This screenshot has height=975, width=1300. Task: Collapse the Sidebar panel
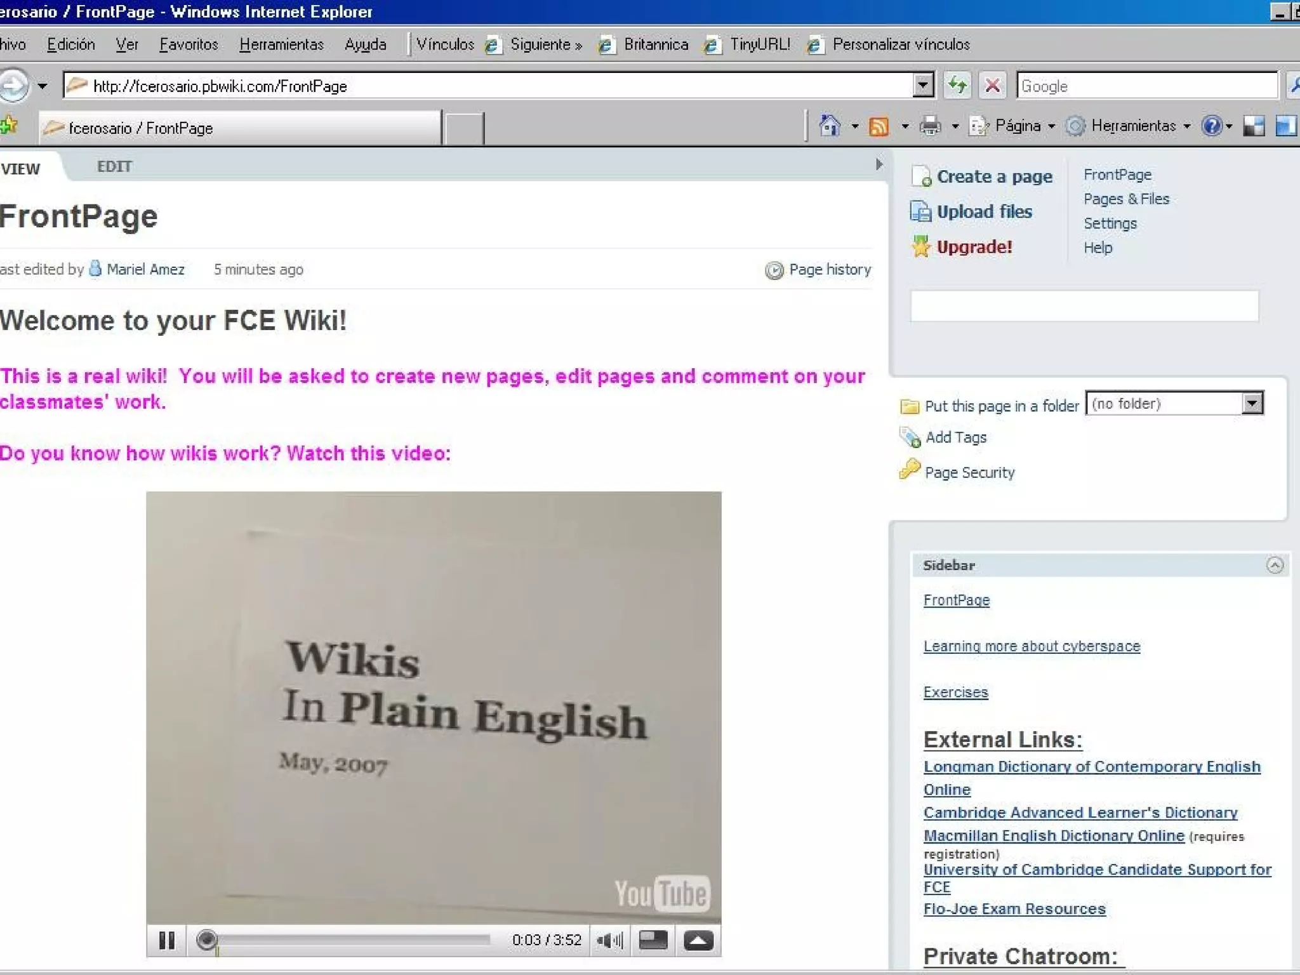coord(1275,565)
